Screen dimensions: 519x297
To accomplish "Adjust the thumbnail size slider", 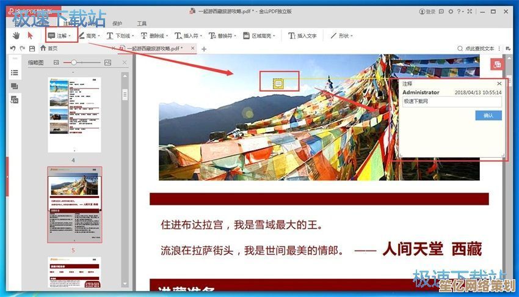I will click(x=74, y=62).
